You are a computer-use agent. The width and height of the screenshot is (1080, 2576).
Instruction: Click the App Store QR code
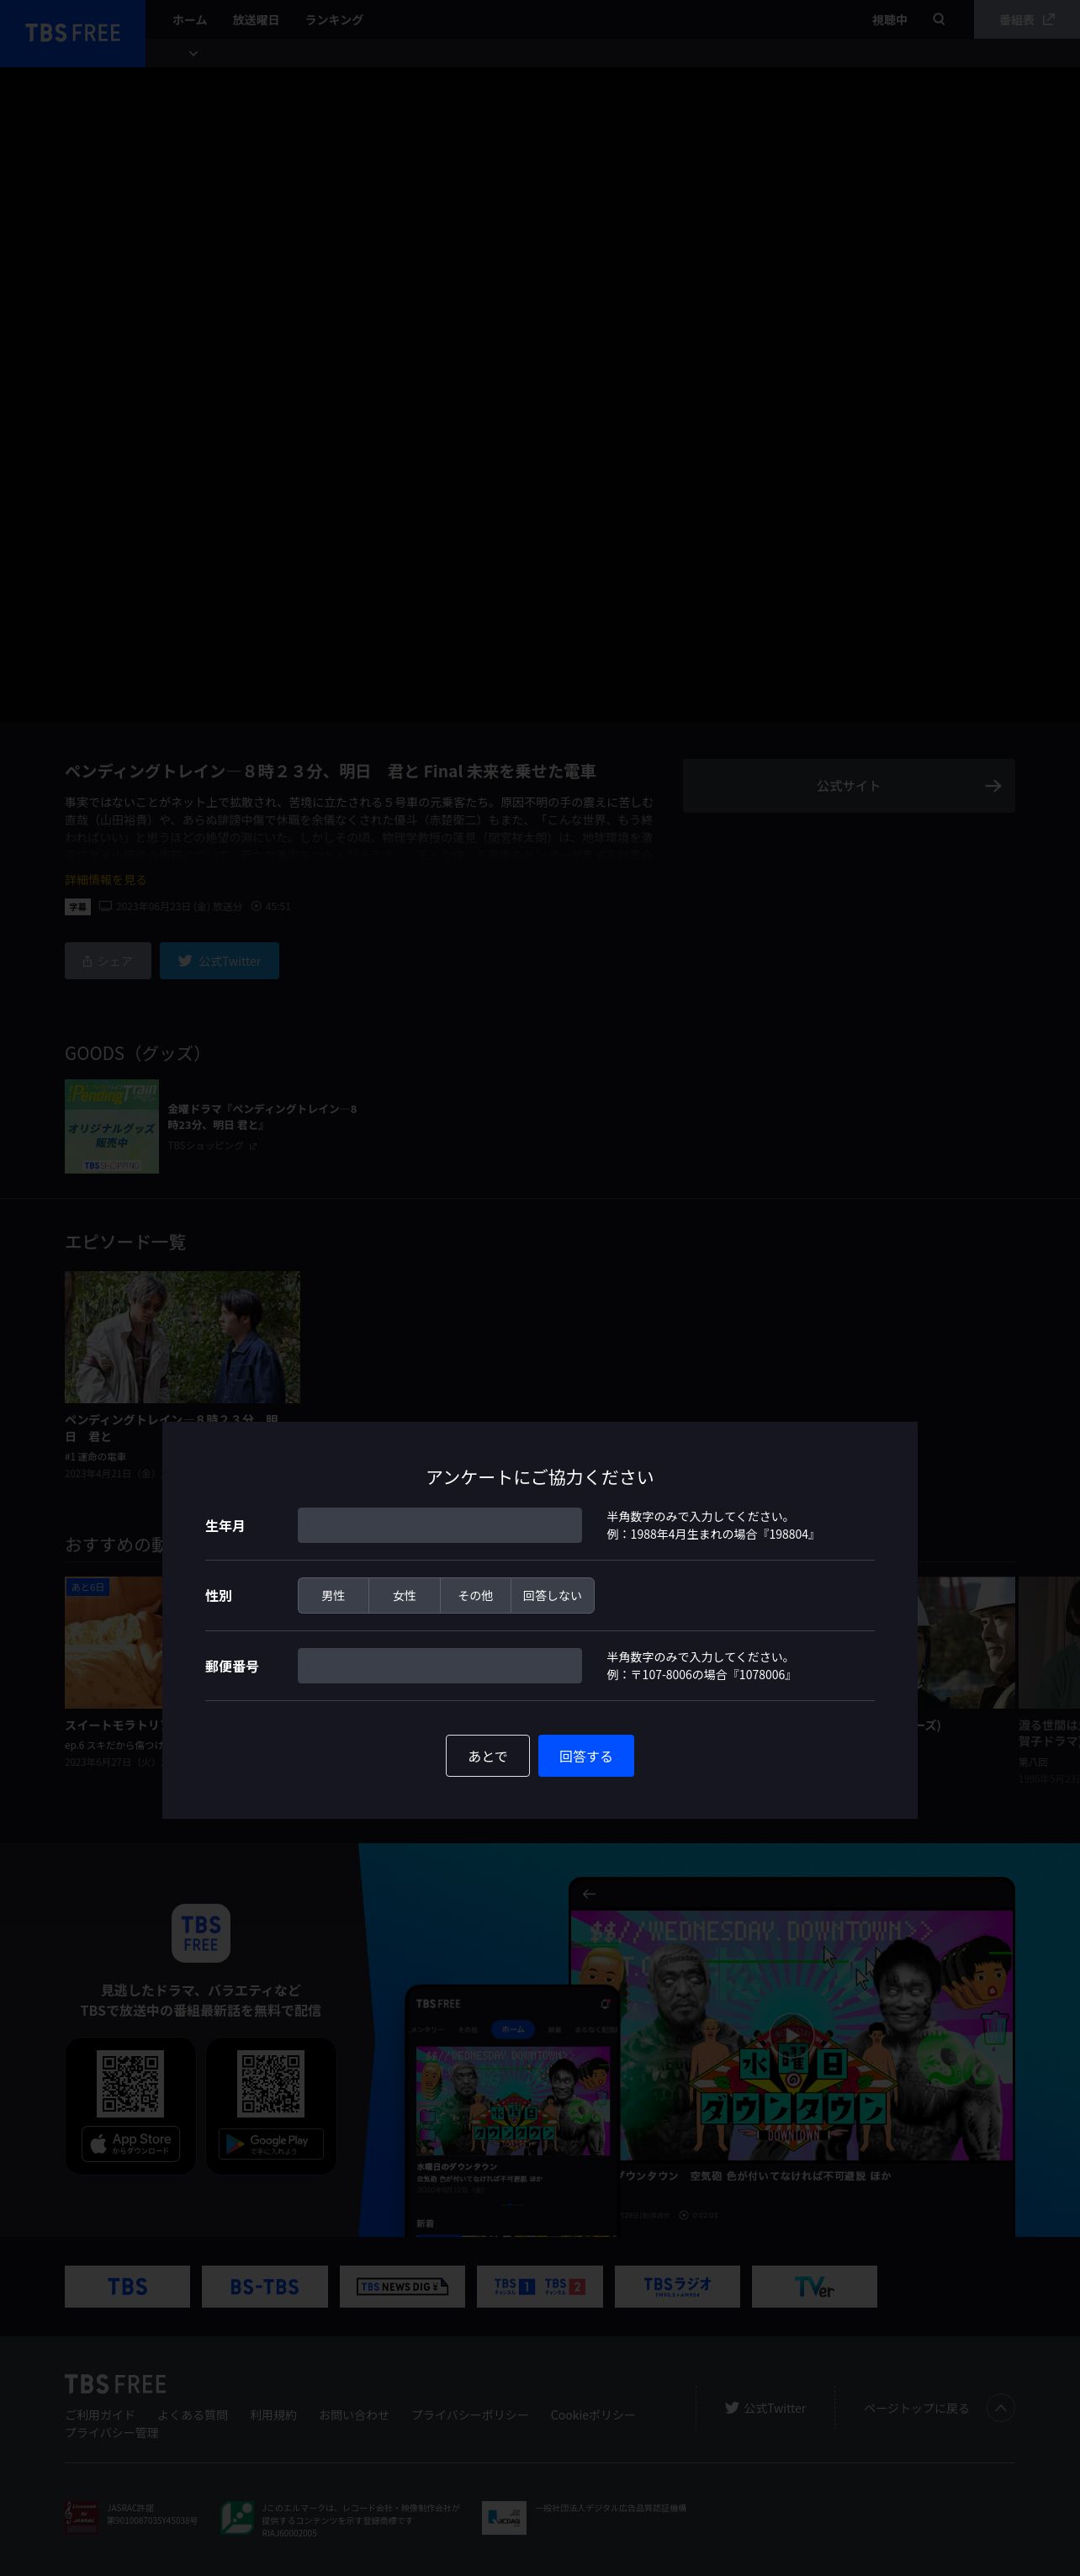(x=131, y=2083)
